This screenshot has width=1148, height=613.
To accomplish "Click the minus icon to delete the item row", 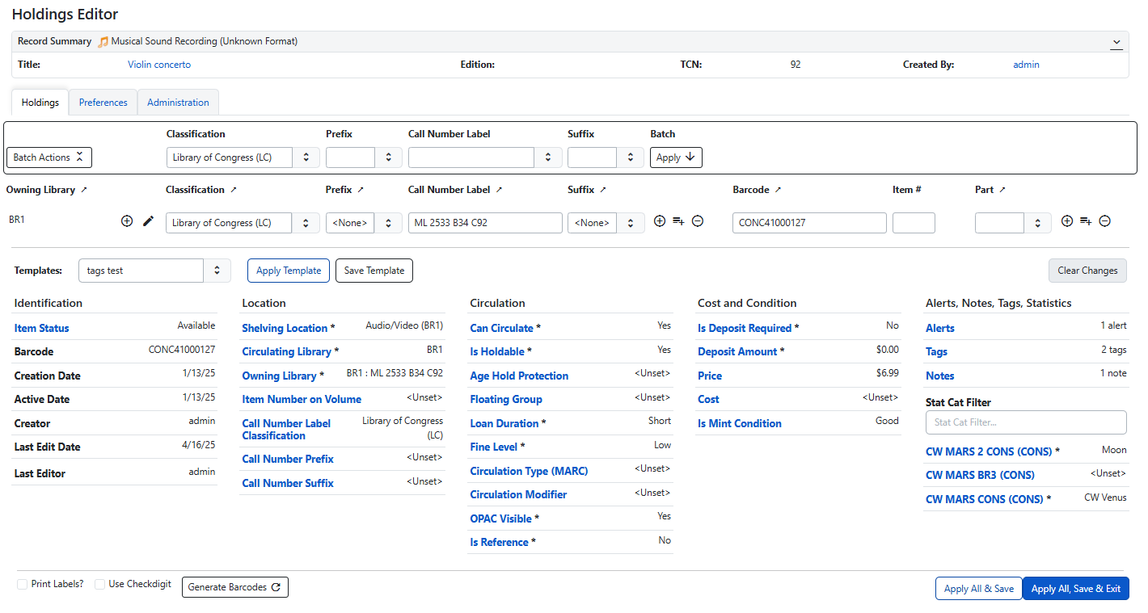I will pos(698,220).
